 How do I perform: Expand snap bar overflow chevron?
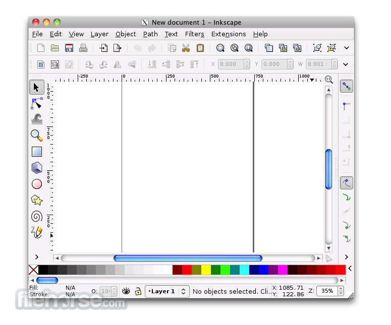click(x=347, y=257)
